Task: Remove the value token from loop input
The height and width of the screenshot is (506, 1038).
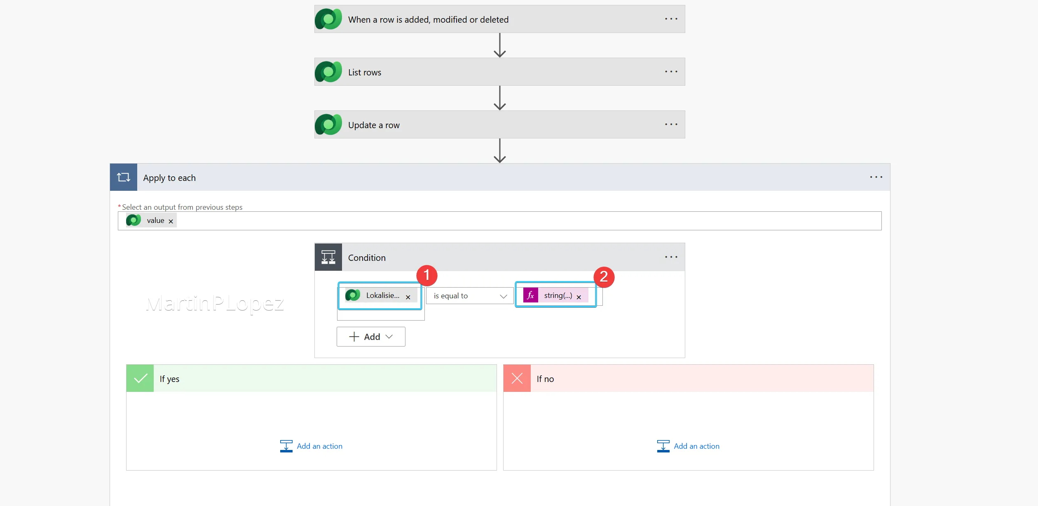Action: [x=171, y=221]
